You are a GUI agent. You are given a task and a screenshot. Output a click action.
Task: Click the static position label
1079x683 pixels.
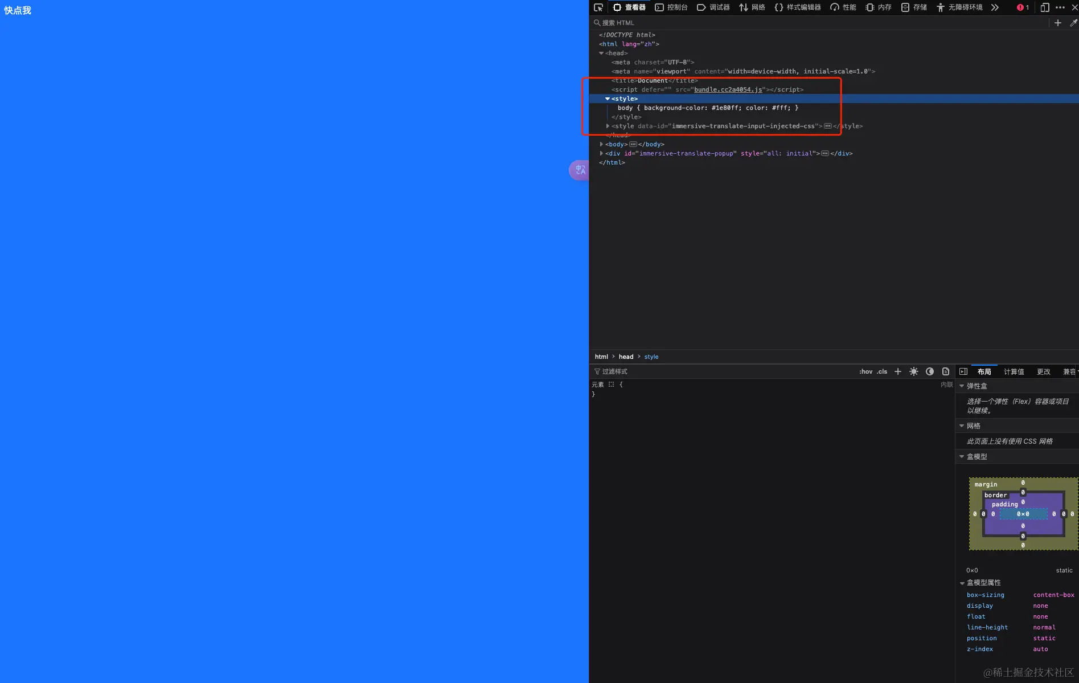point(1064,570)
